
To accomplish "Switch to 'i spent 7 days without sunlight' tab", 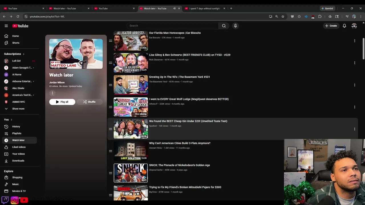I will (205, 9).
